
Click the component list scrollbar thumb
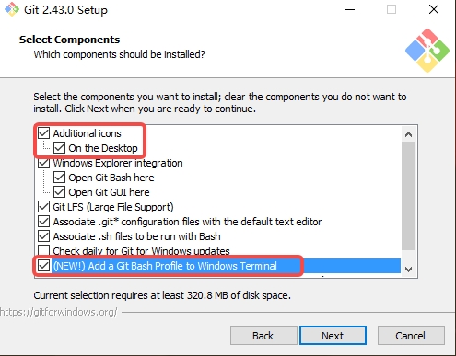pos(408,196)
